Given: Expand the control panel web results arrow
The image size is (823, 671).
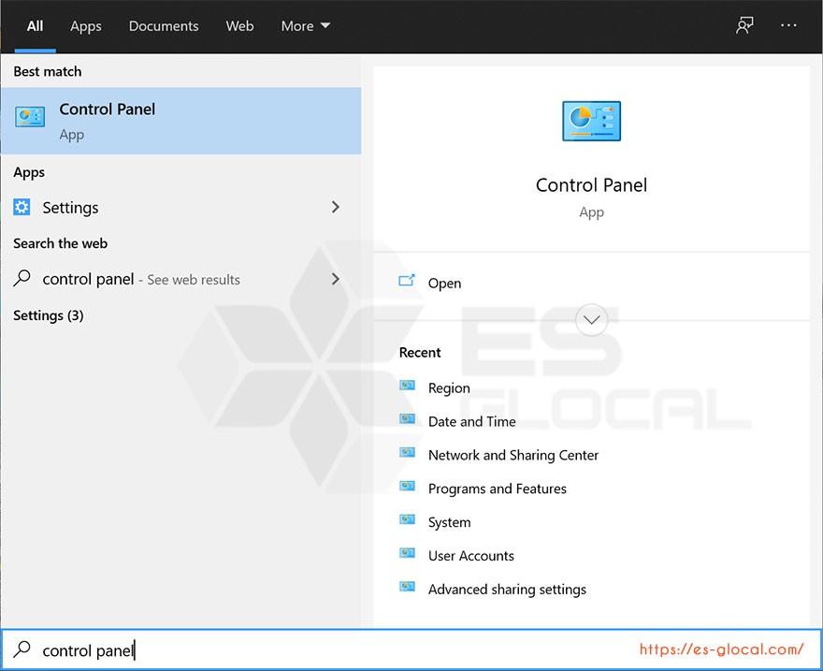Looking at the screenshot, I should click(336, 279).
